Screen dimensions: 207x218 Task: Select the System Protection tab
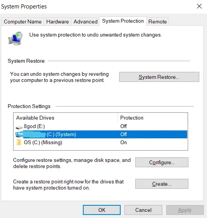[123, 21]
